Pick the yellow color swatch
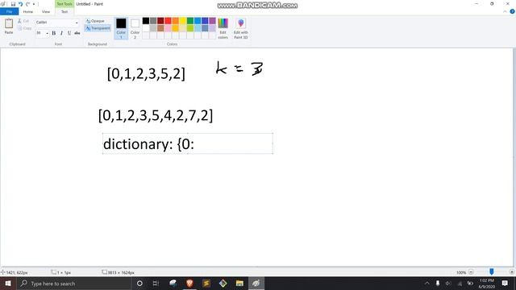This screenshot has height=290, width=516. (x=183, y=21)
